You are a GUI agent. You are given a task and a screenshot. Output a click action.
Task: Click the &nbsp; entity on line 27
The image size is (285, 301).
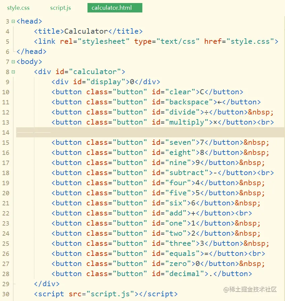(x=252, y=264)
